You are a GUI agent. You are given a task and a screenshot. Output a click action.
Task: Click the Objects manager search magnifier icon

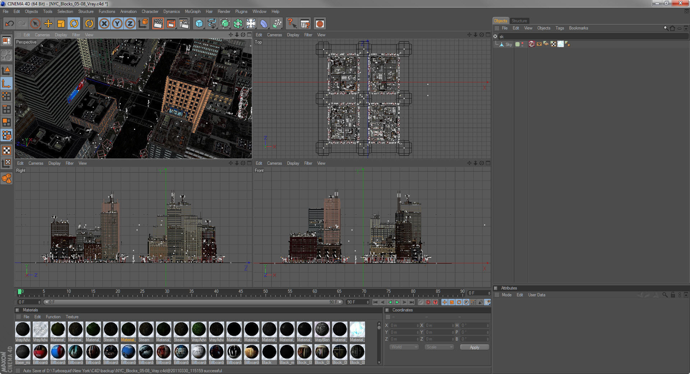[666, 28]
